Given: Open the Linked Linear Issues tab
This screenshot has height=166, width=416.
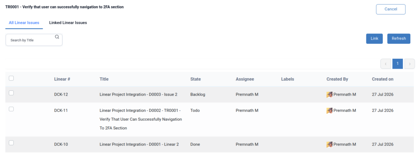Looking at the screenshot, I should (68, 23).
